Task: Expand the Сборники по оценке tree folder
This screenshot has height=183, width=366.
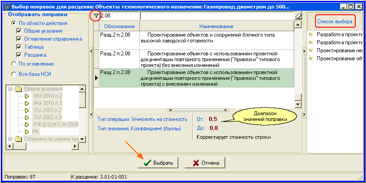Action: [10, 139]
